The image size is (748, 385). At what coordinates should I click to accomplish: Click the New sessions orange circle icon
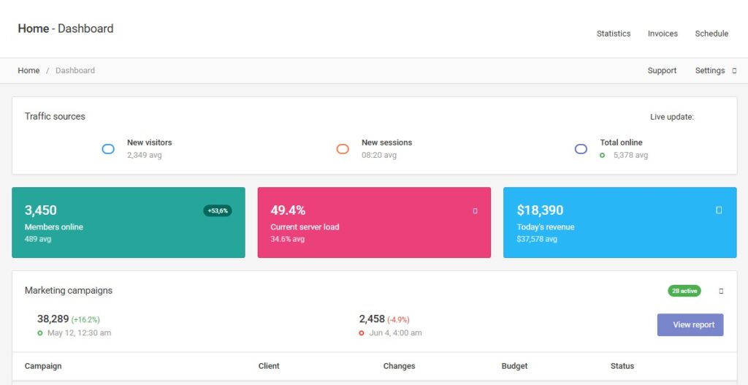point(343,149)
